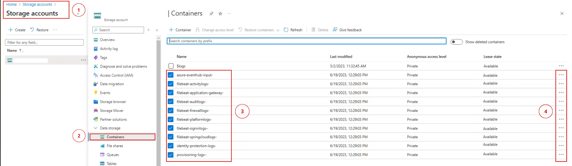572x166 pixels.
Task: Open context menu for filebeat-signinlogs- row
Action: click(x=561, y=128)
